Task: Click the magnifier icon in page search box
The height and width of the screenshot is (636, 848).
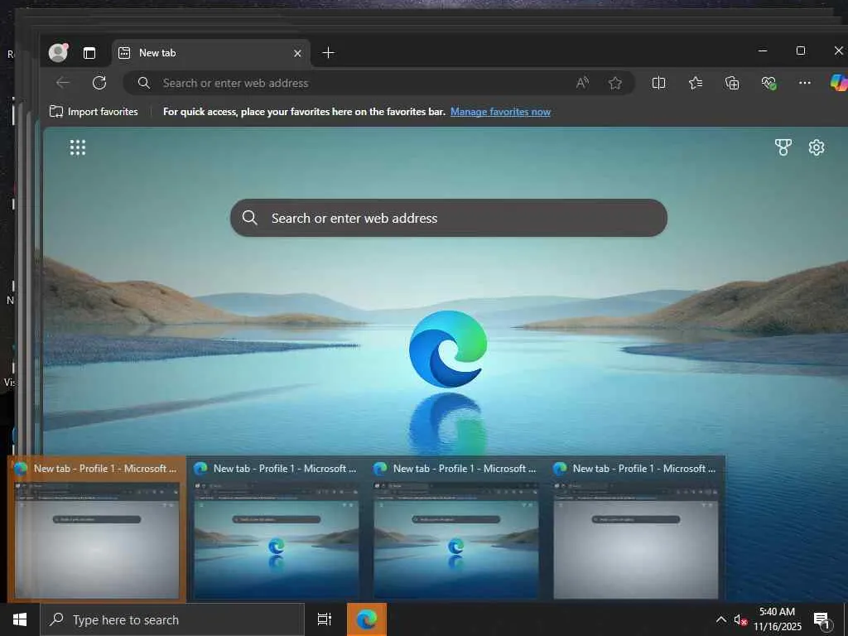Action: [250, 218]
